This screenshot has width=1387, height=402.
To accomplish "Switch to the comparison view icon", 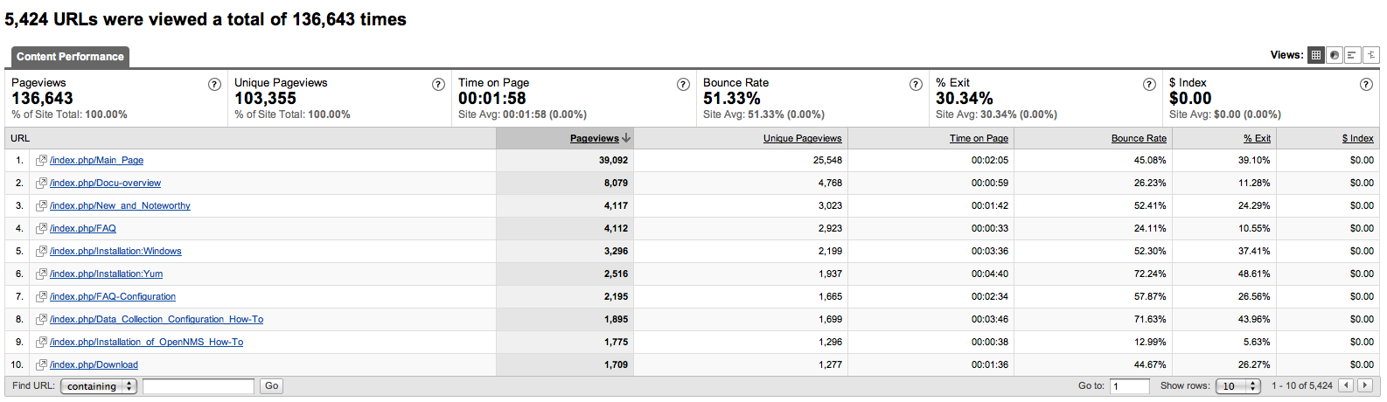I will point(1371,55).
